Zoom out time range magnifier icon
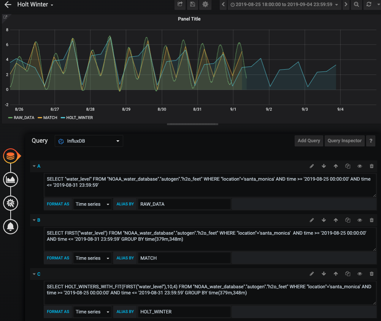 (356, 5)
